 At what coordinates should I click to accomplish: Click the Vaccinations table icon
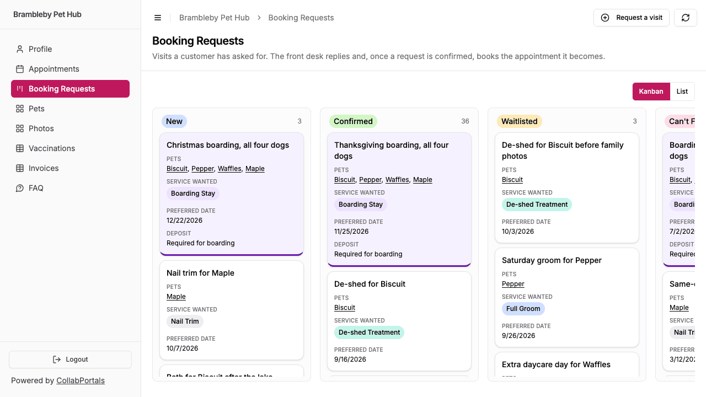coord(20,148)
